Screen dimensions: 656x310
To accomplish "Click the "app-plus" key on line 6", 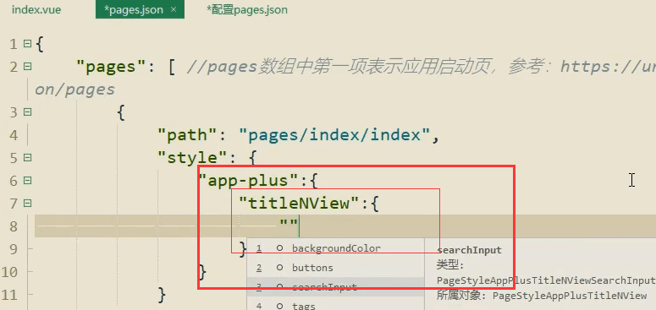I will pyautogui.click(x=250, y=181).
